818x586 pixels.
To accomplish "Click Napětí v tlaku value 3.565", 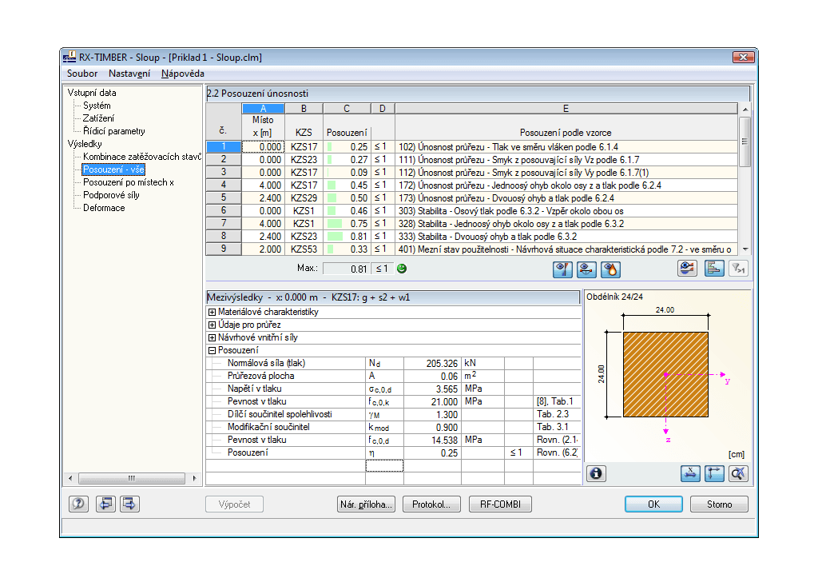I will click(x=432, y=389).
